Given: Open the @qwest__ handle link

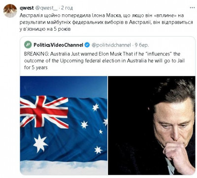Looking at the screenshot, I should pos(46,8).
